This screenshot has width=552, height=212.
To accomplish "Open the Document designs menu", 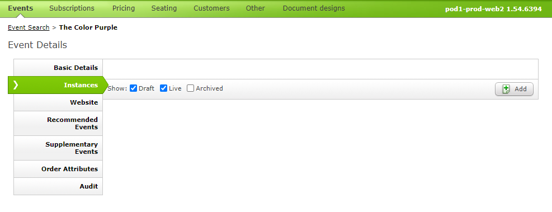I will (314, 8).
